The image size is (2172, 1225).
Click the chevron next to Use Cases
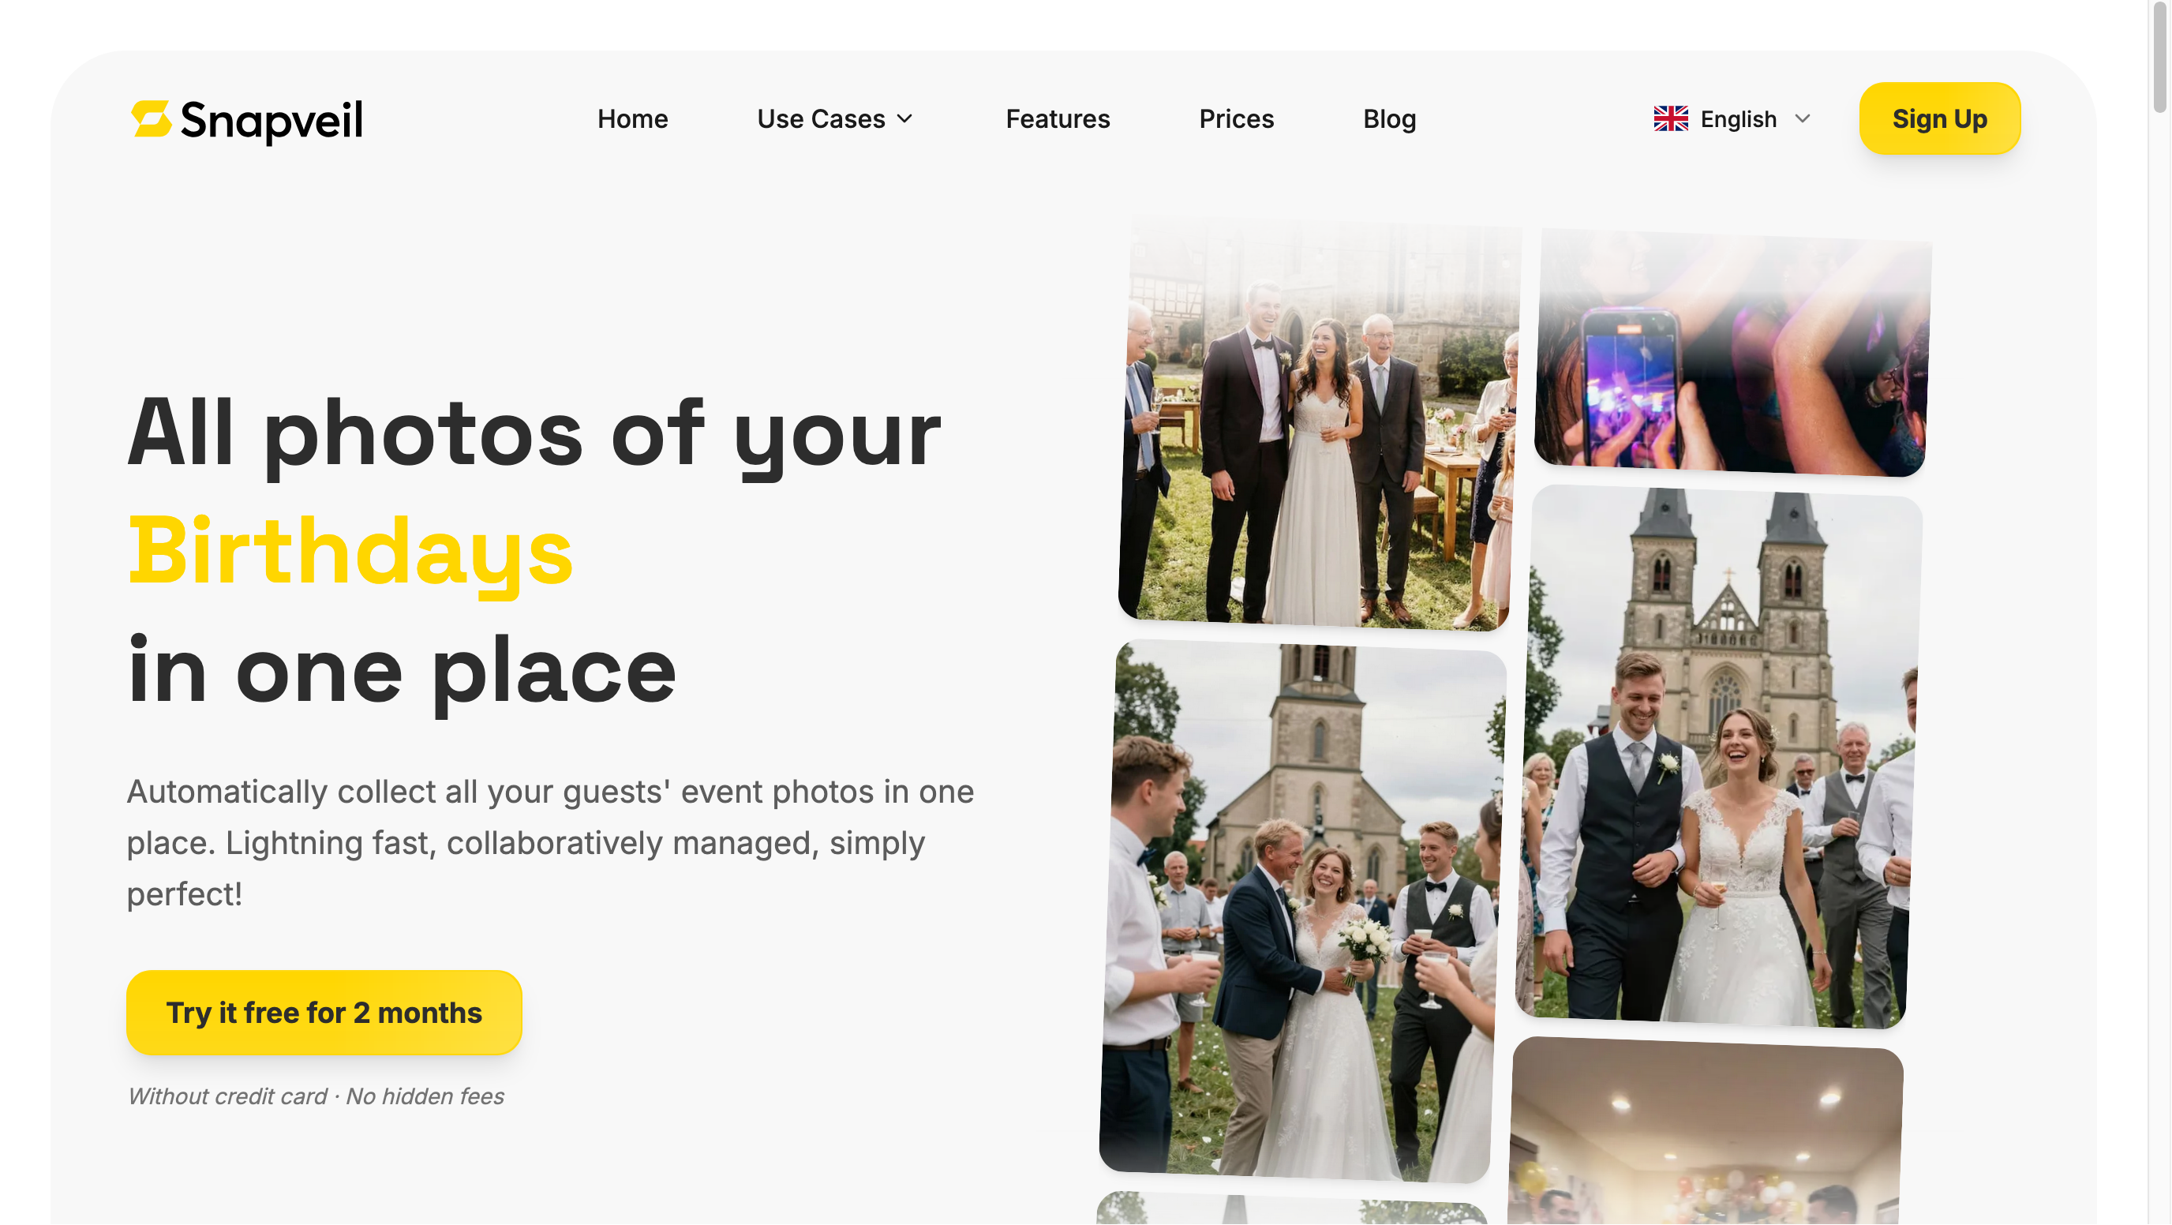coord(904,119)
